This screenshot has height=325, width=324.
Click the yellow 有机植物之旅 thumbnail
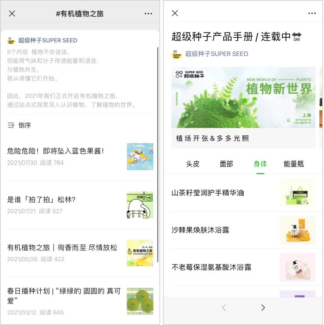(x=140, y=253)
